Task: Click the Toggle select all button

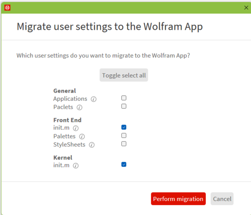Action: (124, 75)
